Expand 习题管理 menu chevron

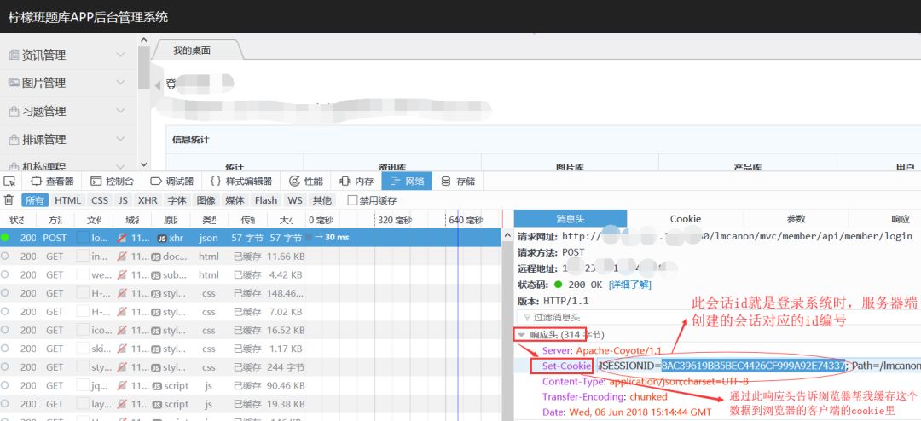click(x=120, y=111)
